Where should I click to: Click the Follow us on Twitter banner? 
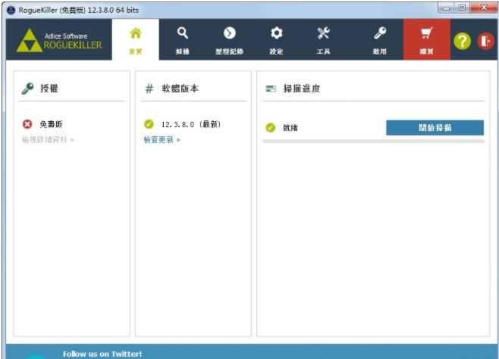point(252,351)
